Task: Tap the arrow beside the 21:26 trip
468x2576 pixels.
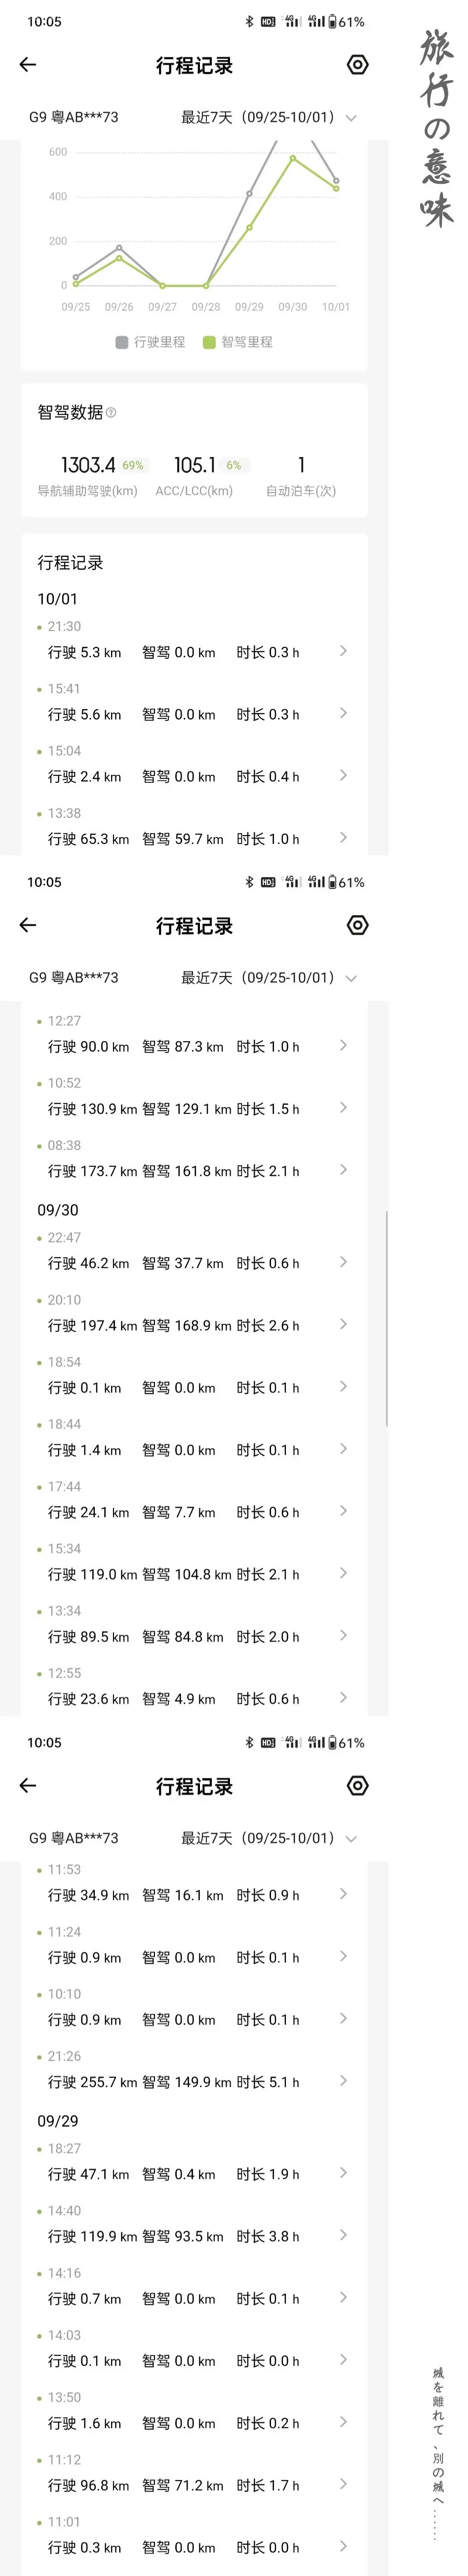Action: (x=343, y=2081)
